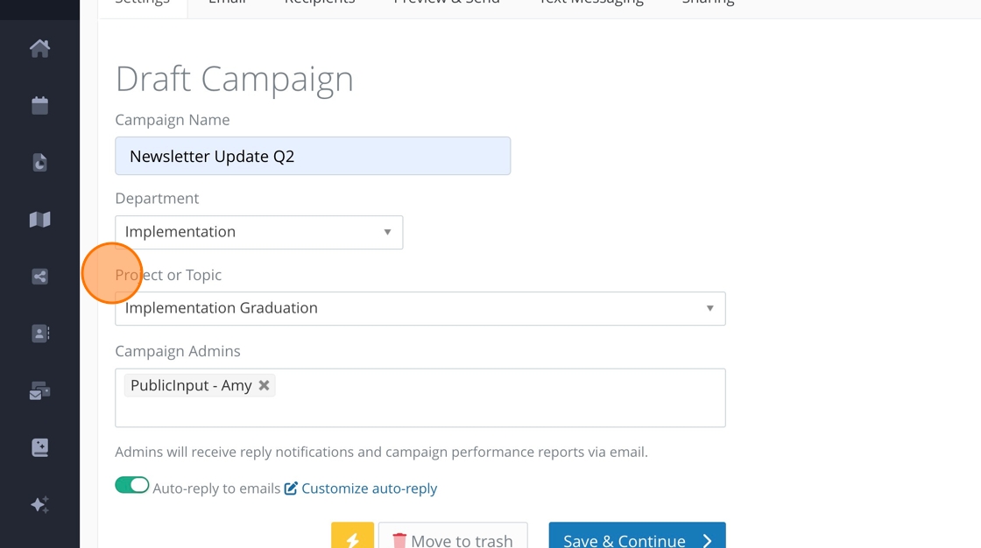
Task: Remove PublicInput - Amy from Campaign Admins
Action: point(264,385)
